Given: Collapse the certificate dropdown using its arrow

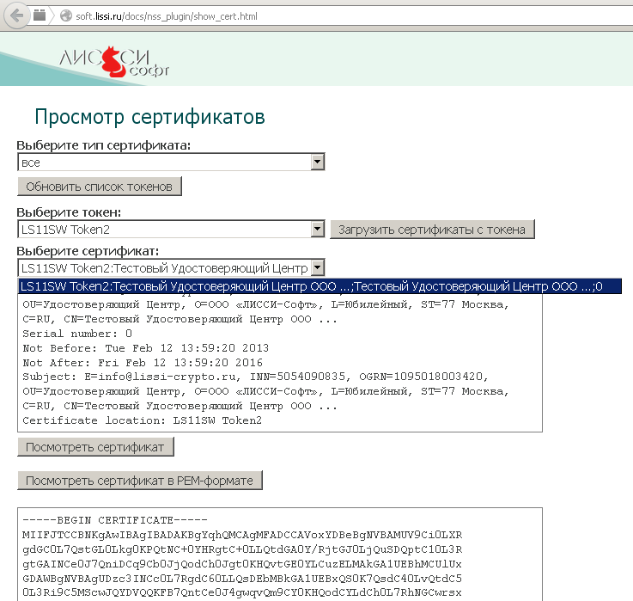Looking at the screenshot, I should click(x=317, y=267).
